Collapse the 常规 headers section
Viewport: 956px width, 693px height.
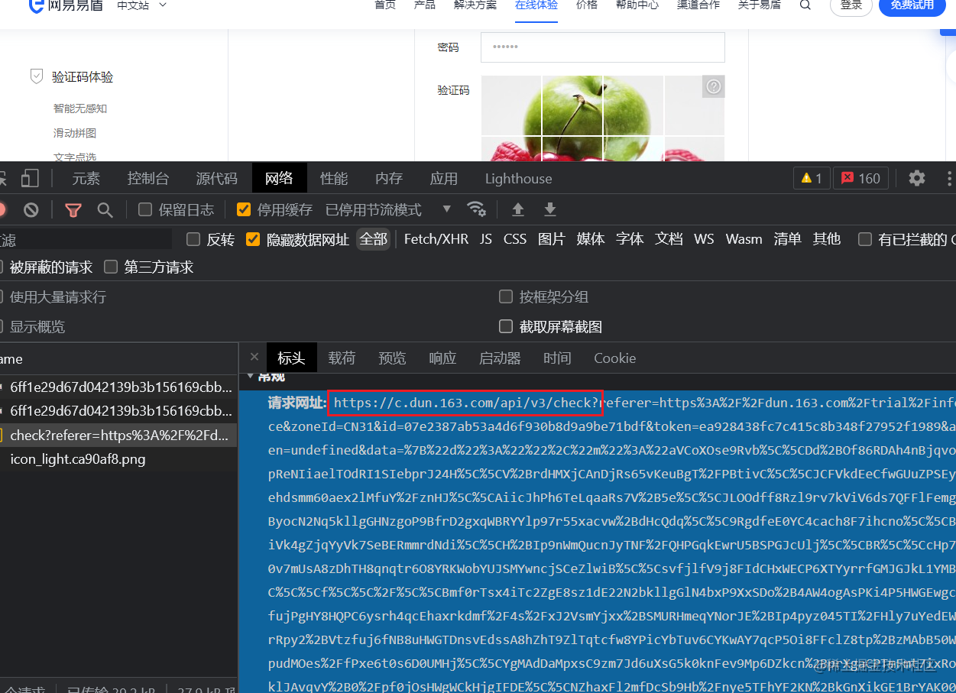[250, 377]
